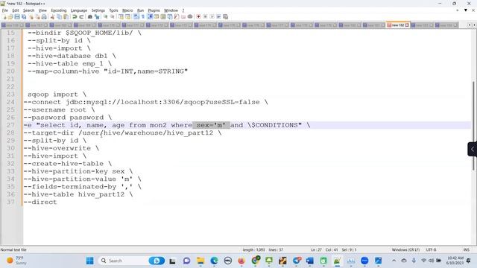Select the active 'new 182' tab
477x268 pixels.
397,25
